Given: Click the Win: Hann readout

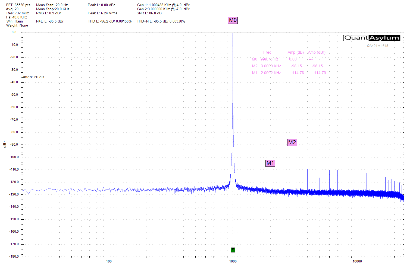Looking at the screenshot, I should tap(15, 21).
